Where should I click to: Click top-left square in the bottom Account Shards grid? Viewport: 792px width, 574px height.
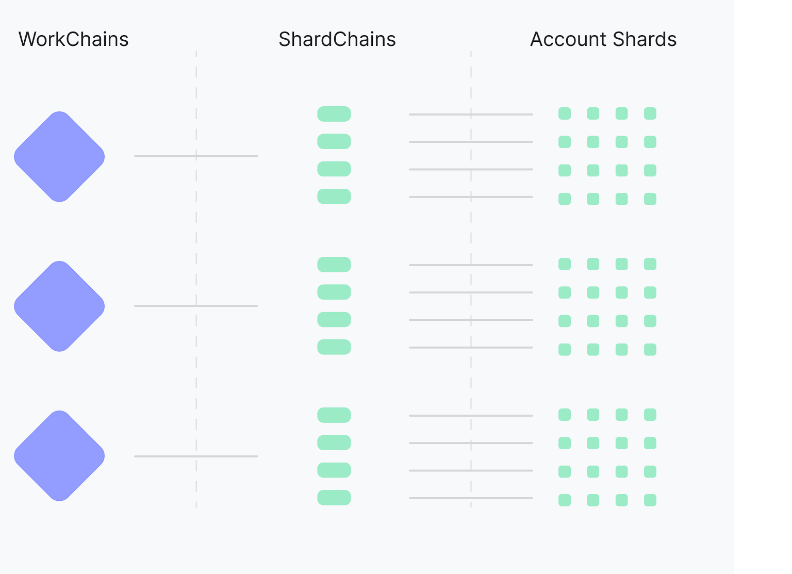565,415
